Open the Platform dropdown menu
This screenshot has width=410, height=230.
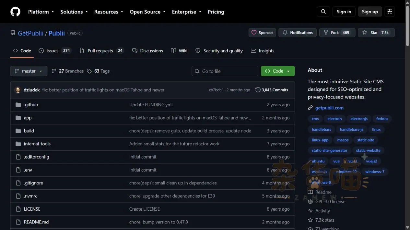pyautogui.click(x=41, y=12)
